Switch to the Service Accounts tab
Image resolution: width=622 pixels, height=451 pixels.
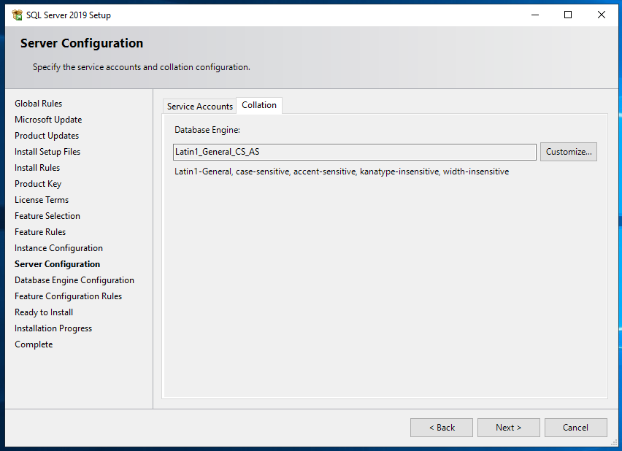coord(199,107)
